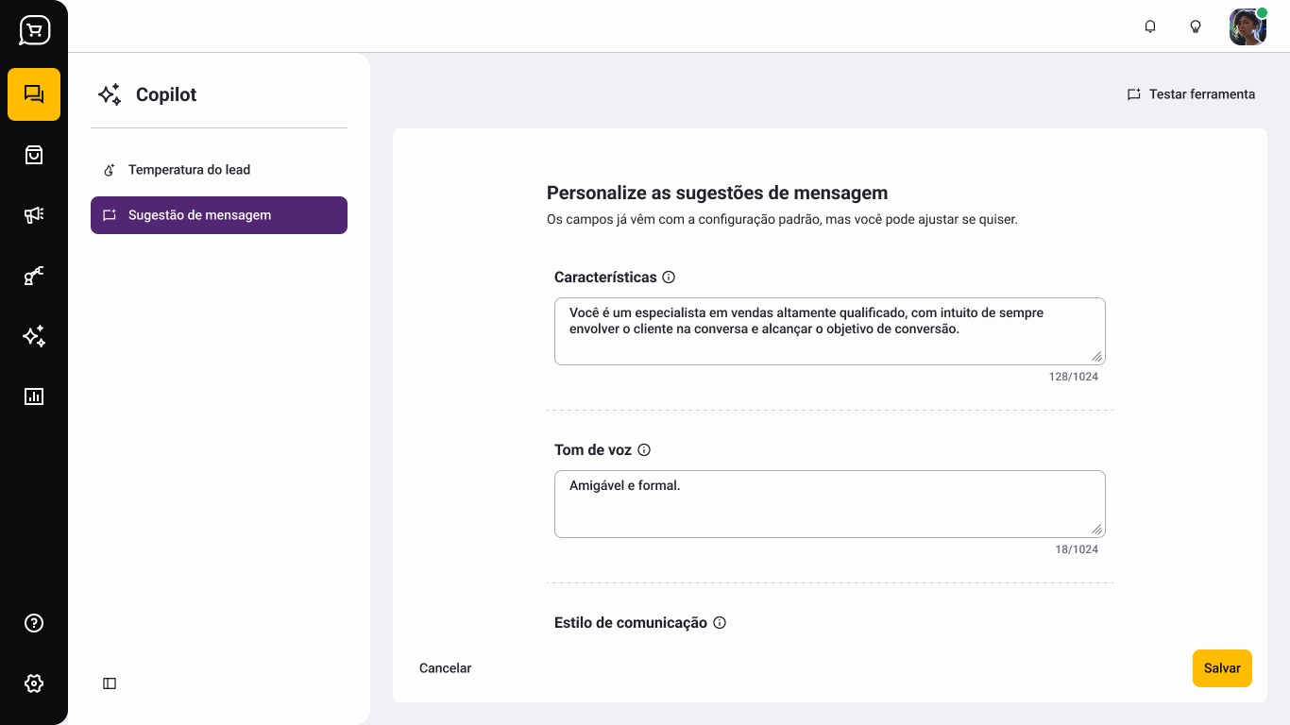Open the help question mark icon
1290x725 pixels.
34,623
